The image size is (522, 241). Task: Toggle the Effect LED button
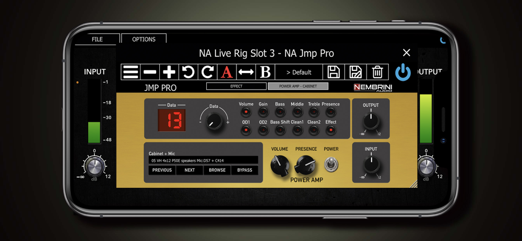click(x=331, y=130)
